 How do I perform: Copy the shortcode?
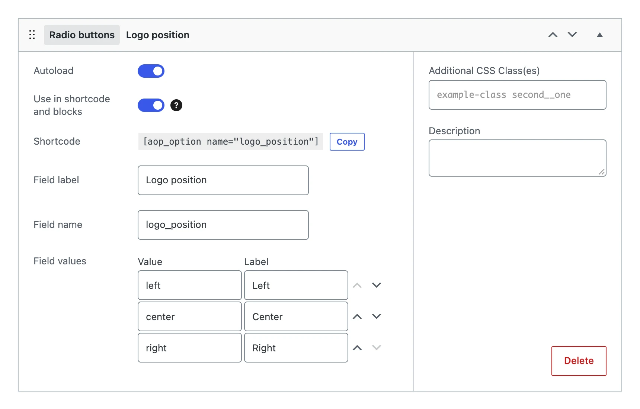[347, 142]
